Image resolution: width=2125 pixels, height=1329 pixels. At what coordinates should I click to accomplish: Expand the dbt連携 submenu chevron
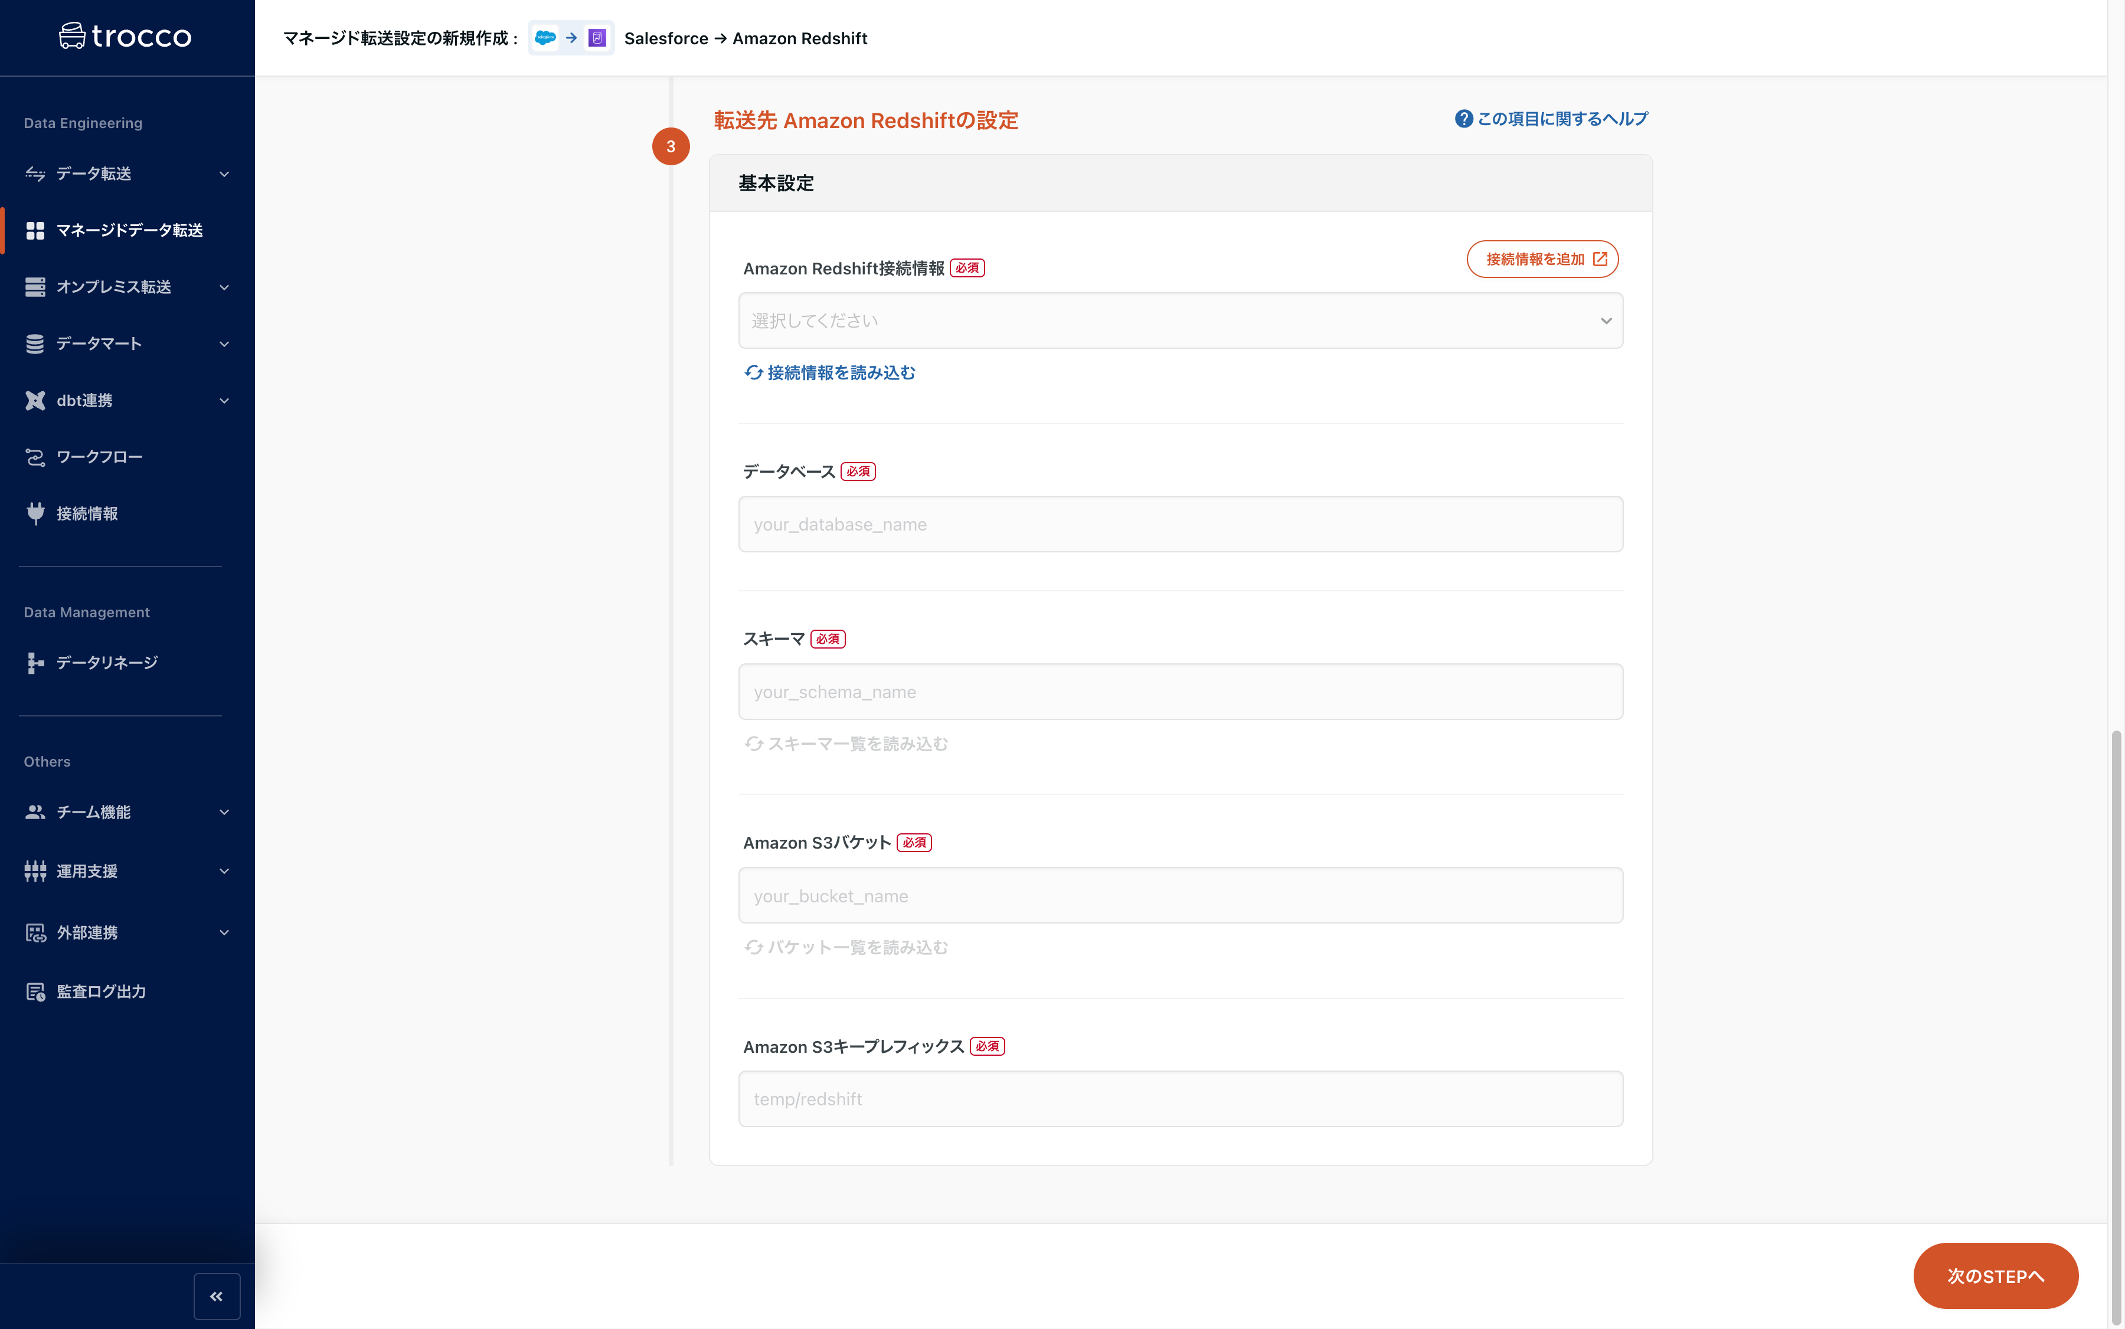(224, 401)
